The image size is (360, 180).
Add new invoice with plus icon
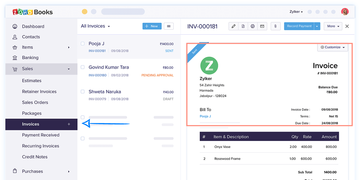point(69,124)
